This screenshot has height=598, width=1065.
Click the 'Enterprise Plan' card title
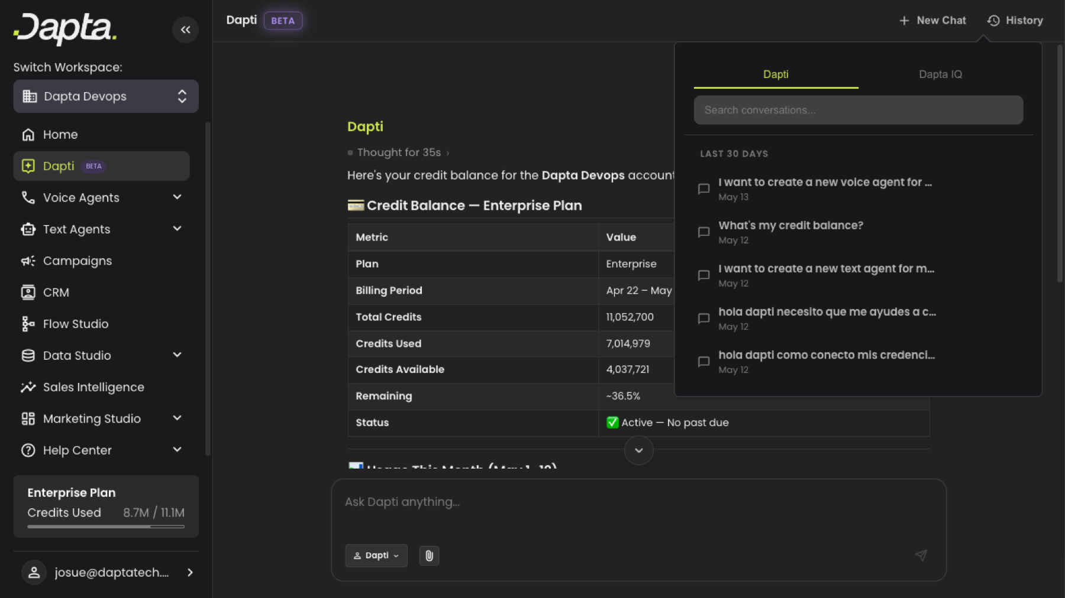coord(72,493)
